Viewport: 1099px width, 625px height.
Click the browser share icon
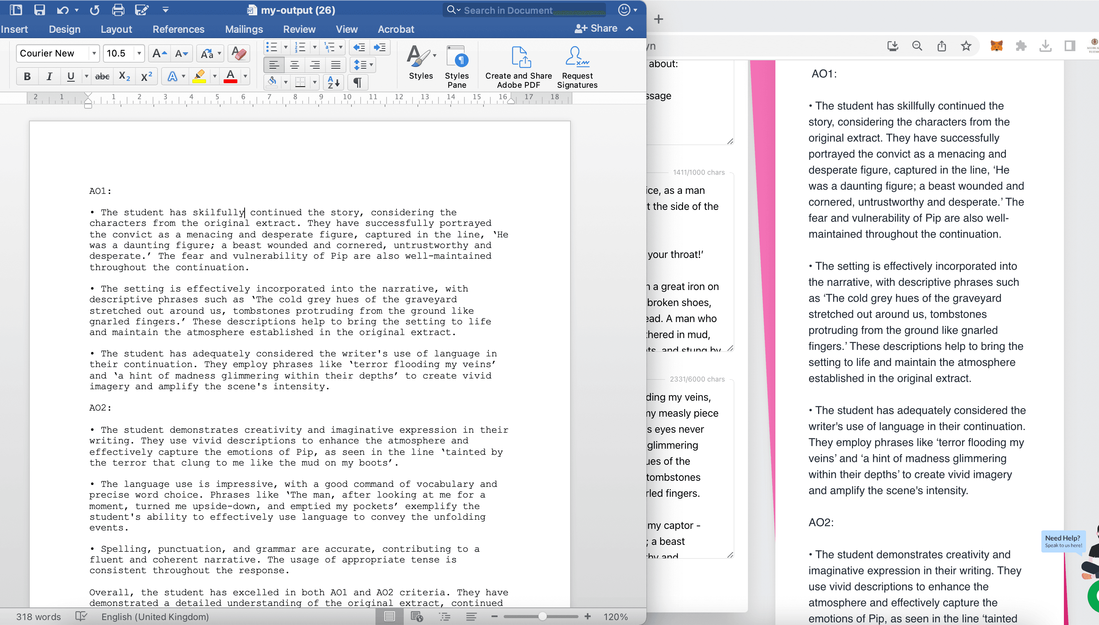(x=941, y=45)
